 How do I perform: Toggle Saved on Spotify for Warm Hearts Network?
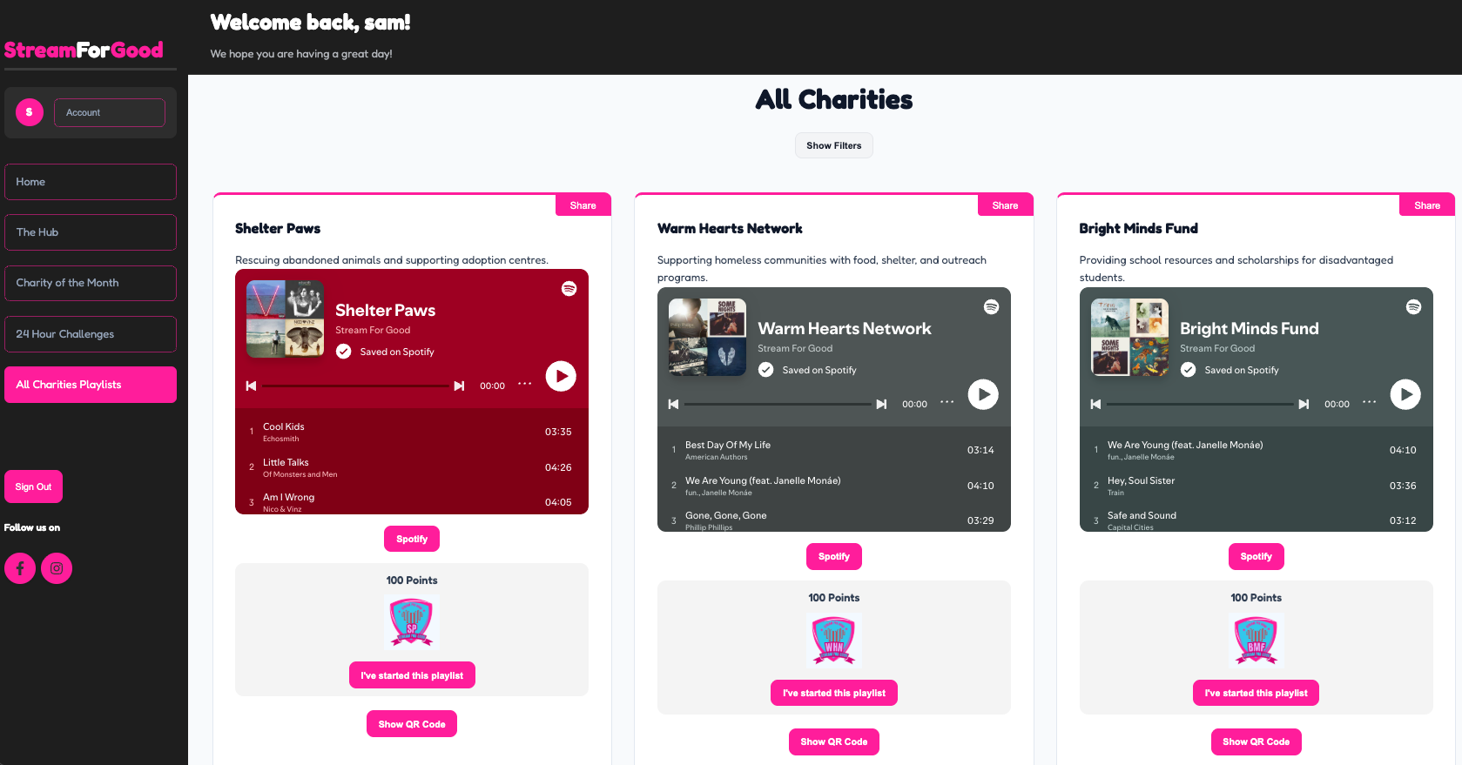pyautogui.click(x=766, y=370)
